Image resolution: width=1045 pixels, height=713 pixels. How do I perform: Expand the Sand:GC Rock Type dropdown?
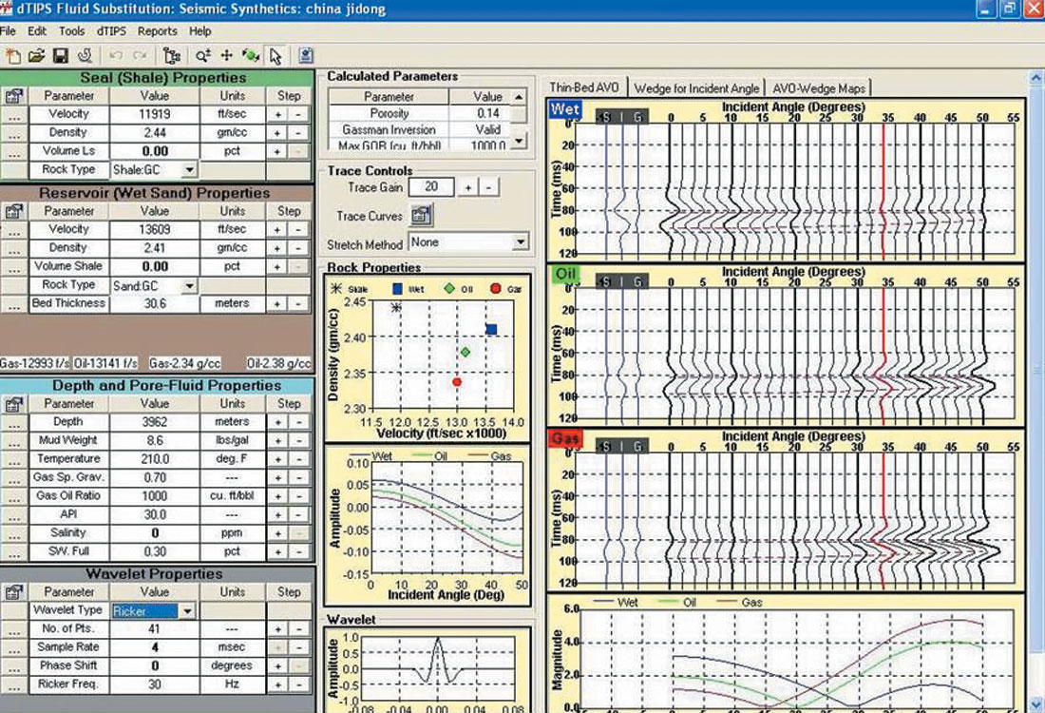pyautogui.click(x=189, y=285)
